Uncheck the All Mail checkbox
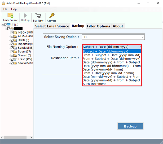 (12, 36)
